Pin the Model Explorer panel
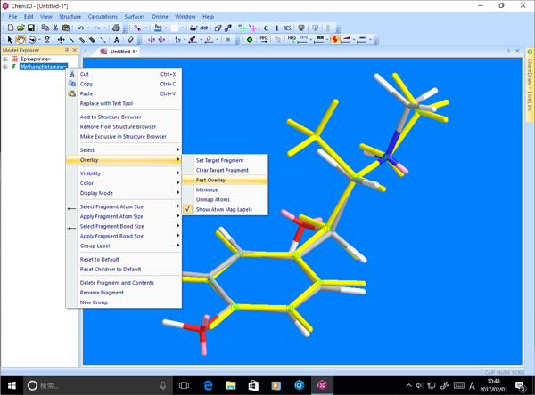The image size is (535, 395). click(x=66, y=51)
